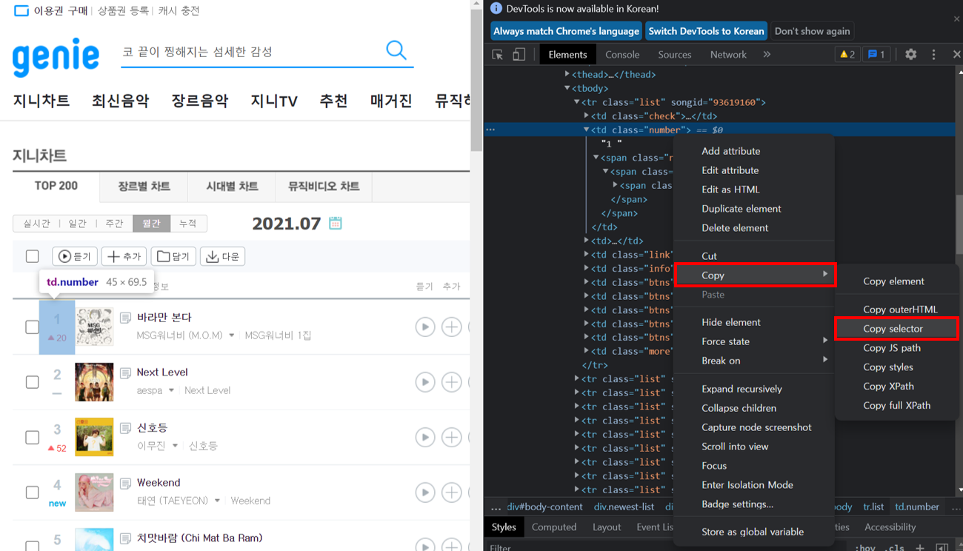Expand the thead element node
The width and height of the screenshot is (963, 551).
[x=567, y=74]
